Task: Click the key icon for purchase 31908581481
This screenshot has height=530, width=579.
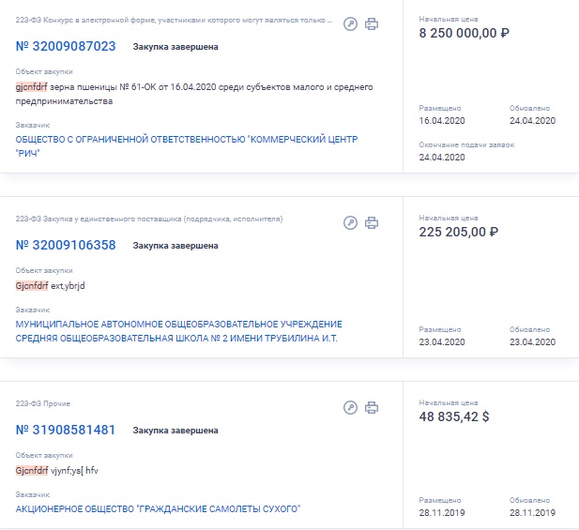Action: point(351,407)
